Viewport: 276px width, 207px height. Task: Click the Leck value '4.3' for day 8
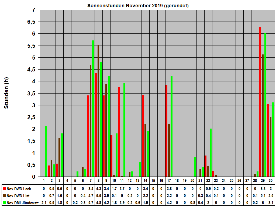(x=98, y=189)
